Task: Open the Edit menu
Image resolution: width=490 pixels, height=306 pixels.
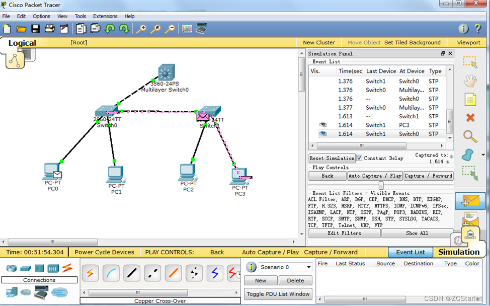Action: click(x=21, y=16)
